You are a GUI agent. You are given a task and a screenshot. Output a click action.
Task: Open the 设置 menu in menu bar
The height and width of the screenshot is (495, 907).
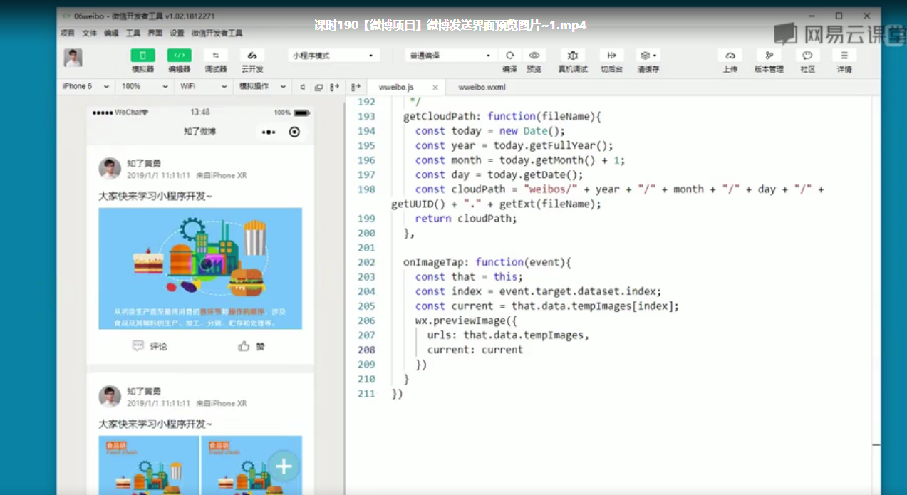[177, 33]
